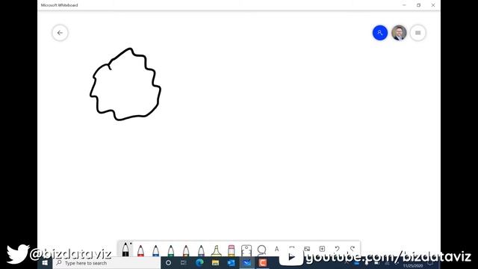Close the Microsoft Whiteboard window
This screenshot has height=269, width=478.
[x=433, y=5]
